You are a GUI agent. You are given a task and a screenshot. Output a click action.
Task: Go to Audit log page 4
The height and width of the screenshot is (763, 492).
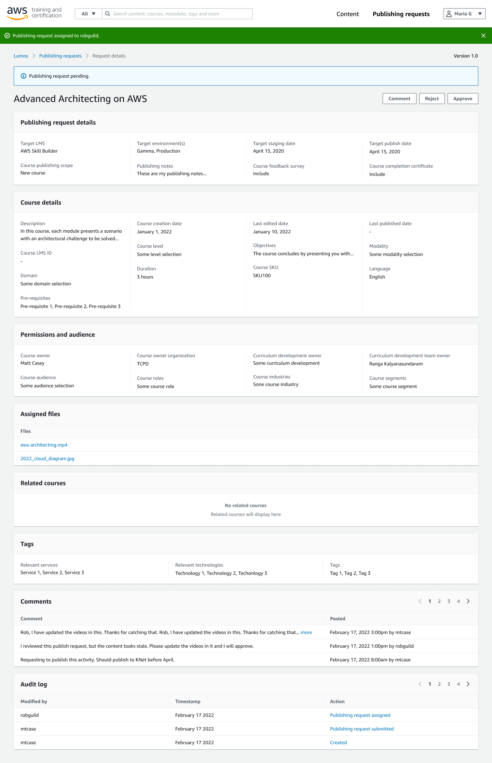[x=459, y=684]
